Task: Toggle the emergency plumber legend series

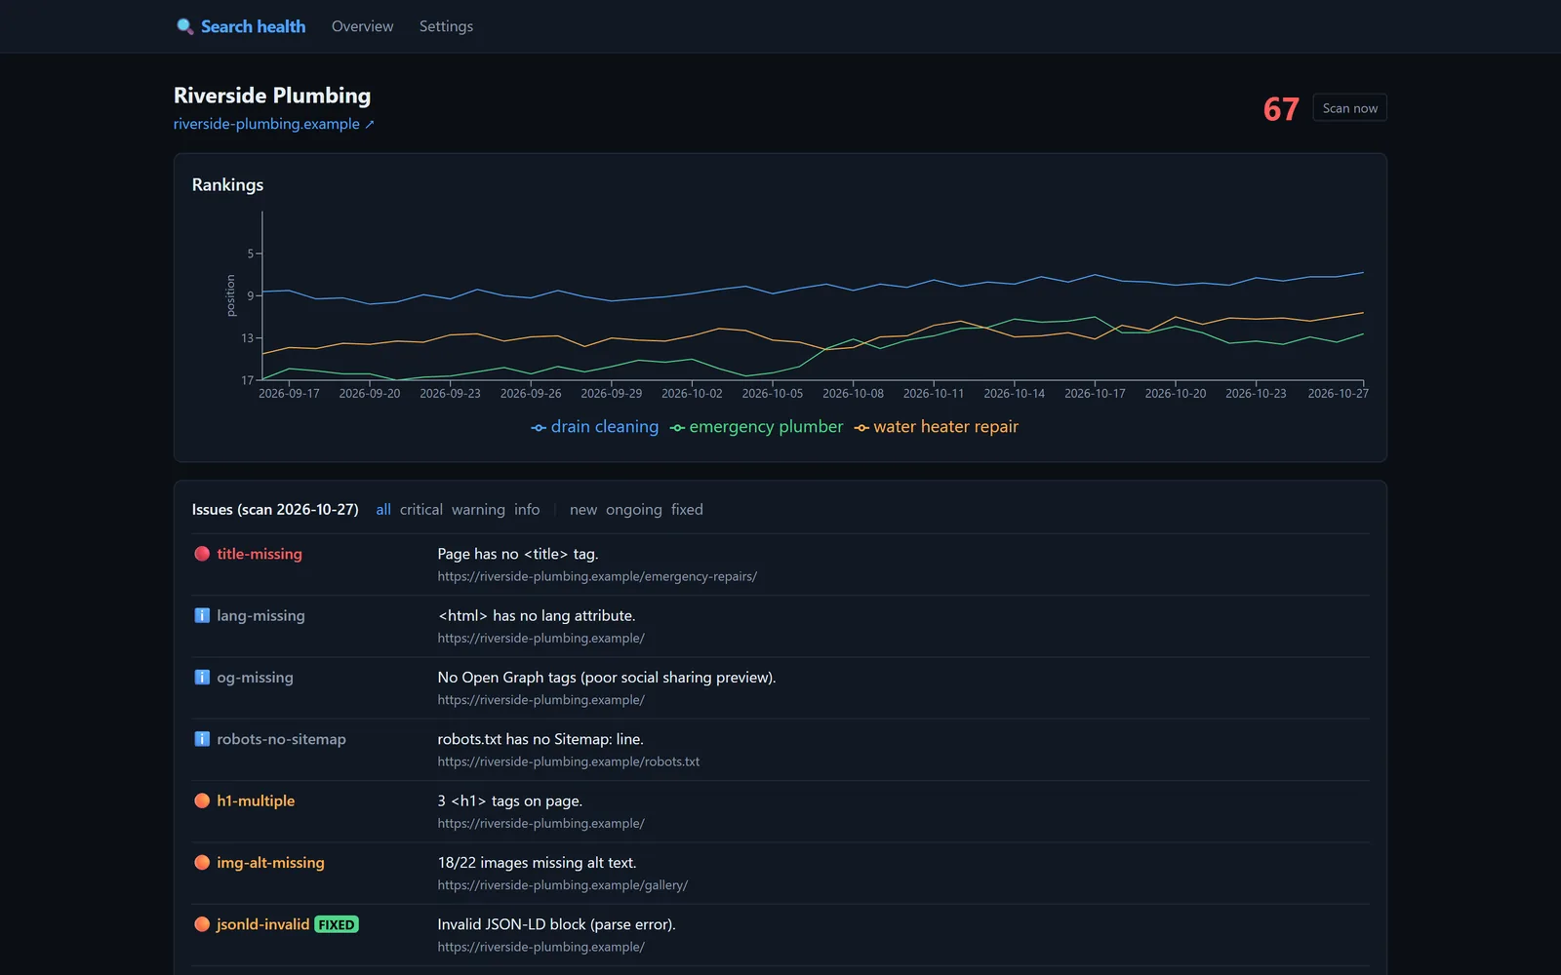Action: click(756, 427)
